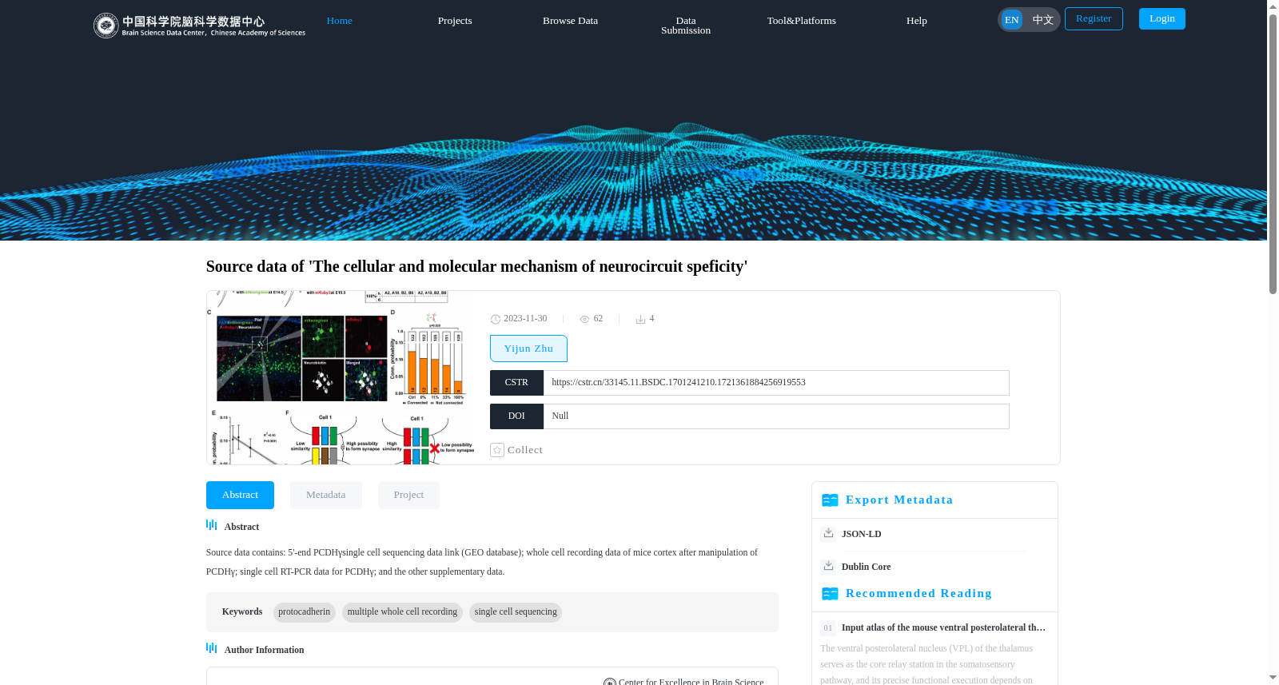This screenshot has width=1279, height=685.
Task: Click the Collect label
Action: pyautogui.click(x=525, y=450)
